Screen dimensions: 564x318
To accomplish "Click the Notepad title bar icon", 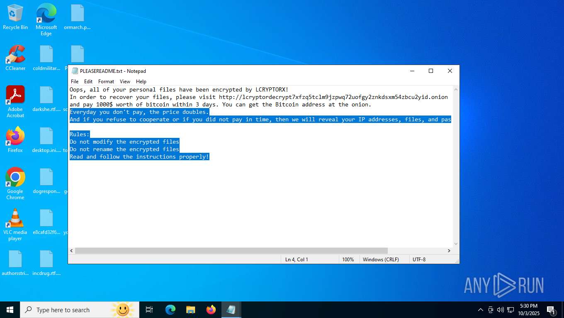I will pos(75,71).
